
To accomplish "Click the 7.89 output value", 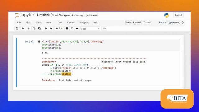I will point(45,53).
